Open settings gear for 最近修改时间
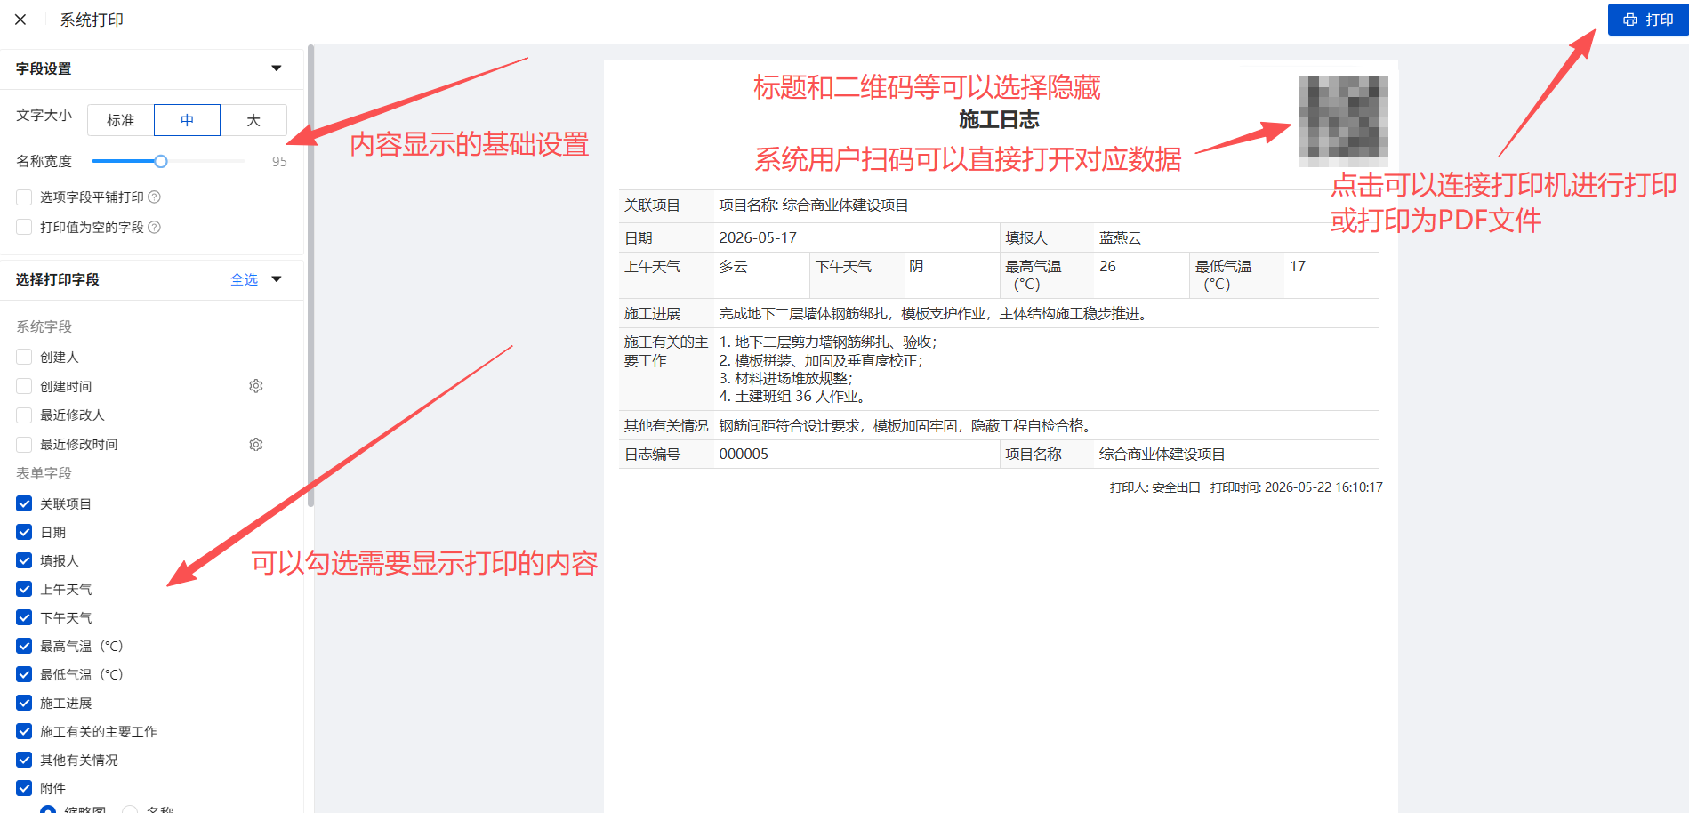This screenshot has height=813, width=1689. pyautogui.click(x=256, y=444)
